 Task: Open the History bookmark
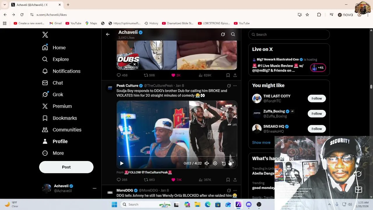click(x=151, y=23)
